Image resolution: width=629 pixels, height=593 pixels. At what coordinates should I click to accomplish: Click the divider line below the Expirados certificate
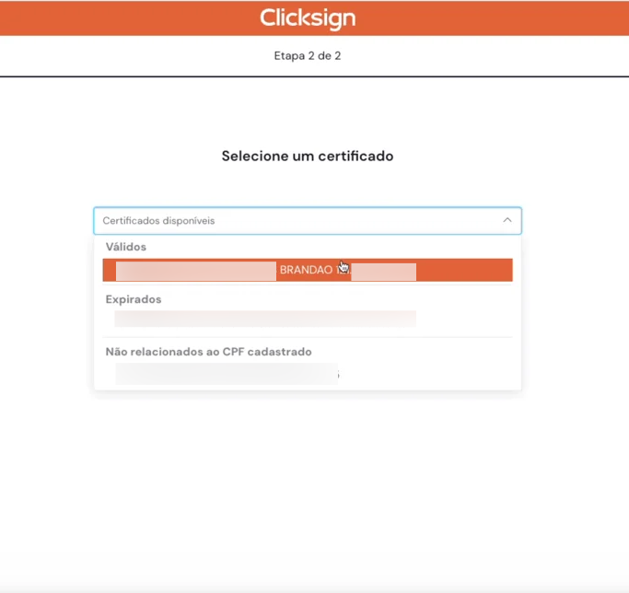(307, 337)
